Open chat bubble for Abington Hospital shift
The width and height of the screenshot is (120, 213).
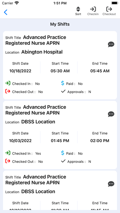(x=111, y=44)
